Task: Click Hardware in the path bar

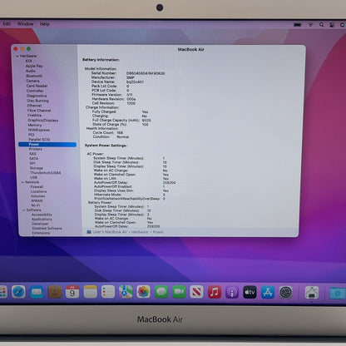Action: [x=140, y=232]
